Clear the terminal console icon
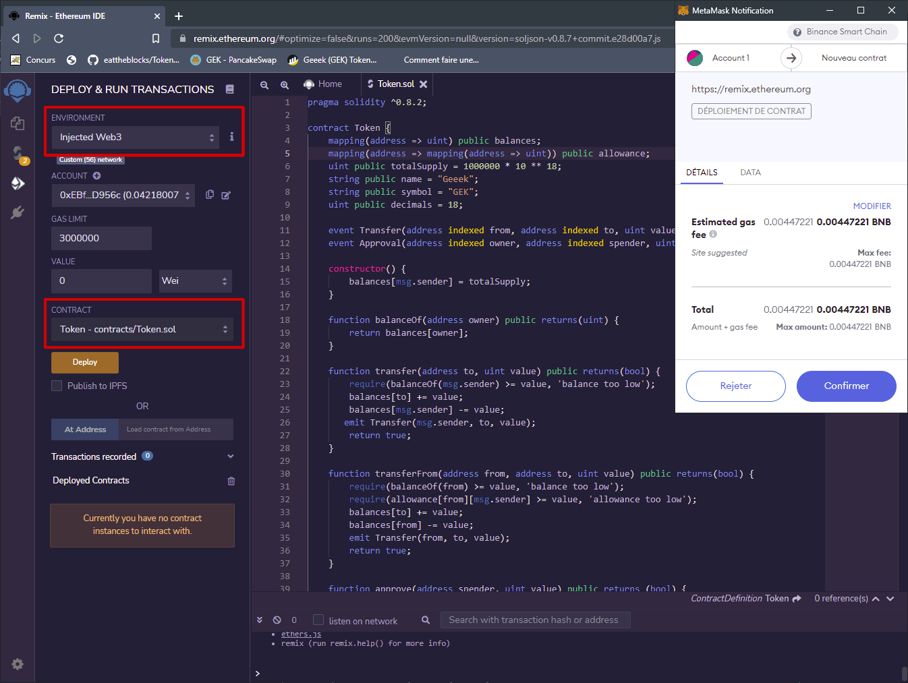Screen dimensions: 908x683 click(277, 620)
